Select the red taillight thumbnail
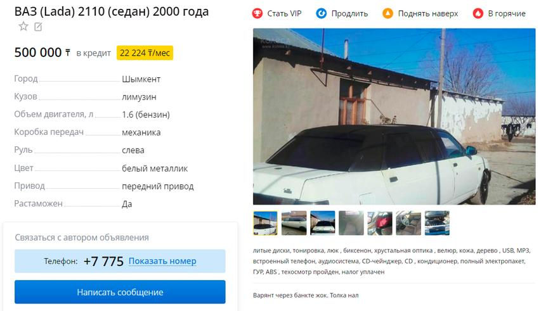 [379, 223]
